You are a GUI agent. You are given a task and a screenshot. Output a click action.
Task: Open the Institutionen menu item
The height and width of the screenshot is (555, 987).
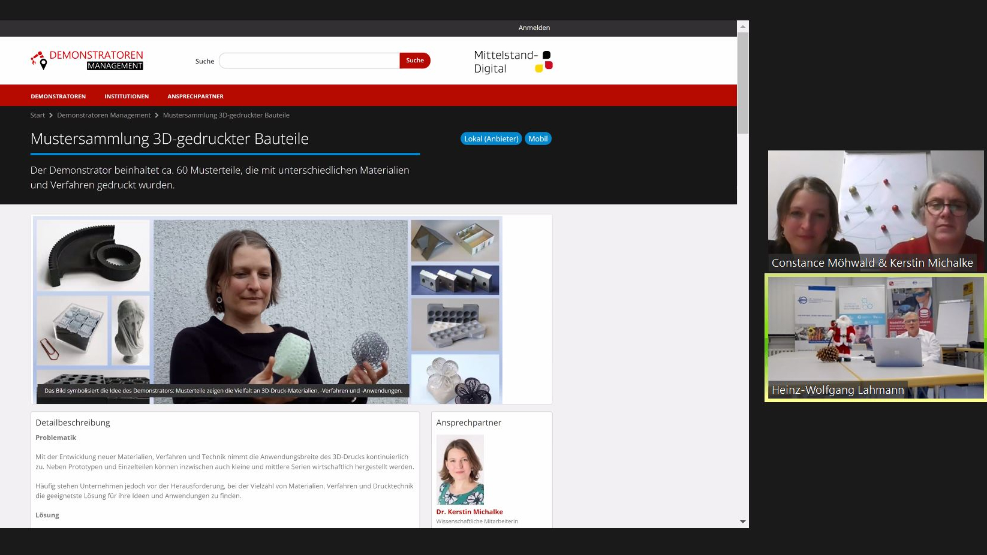127,96
